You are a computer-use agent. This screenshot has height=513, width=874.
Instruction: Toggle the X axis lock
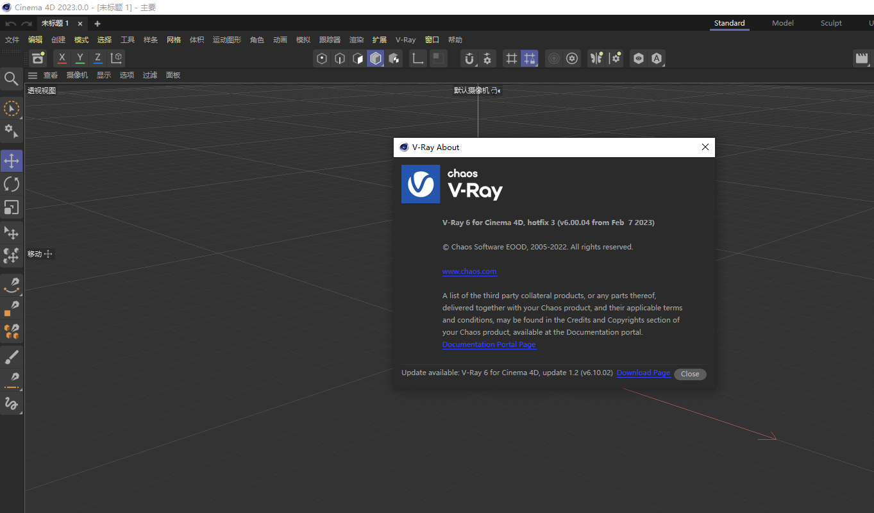[x=62, y=58]
